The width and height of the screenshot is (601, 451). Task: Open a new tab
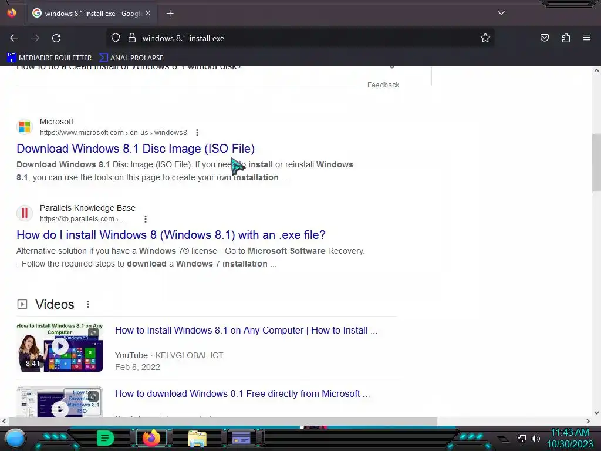click(170, 14)
